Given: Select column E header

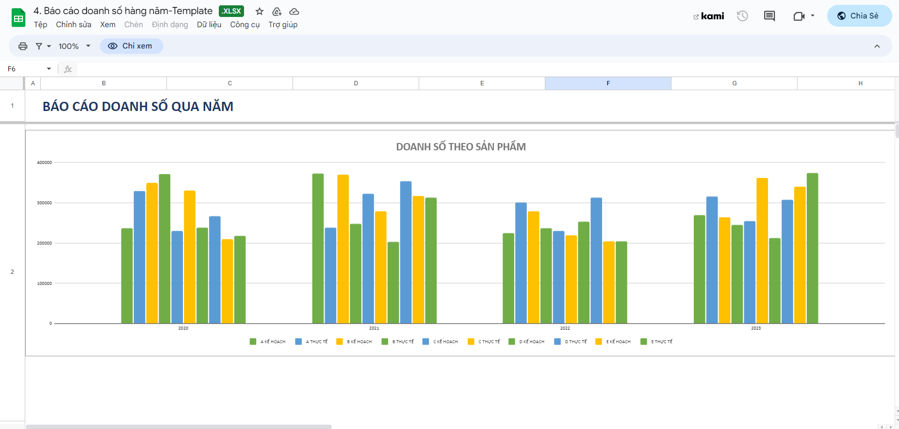Looking at the screenshot, I should (x=482, y=83).
